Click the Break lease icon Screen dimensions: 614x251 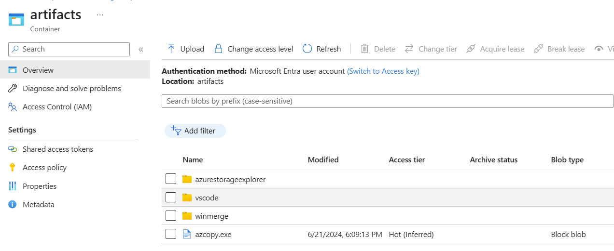538,49
